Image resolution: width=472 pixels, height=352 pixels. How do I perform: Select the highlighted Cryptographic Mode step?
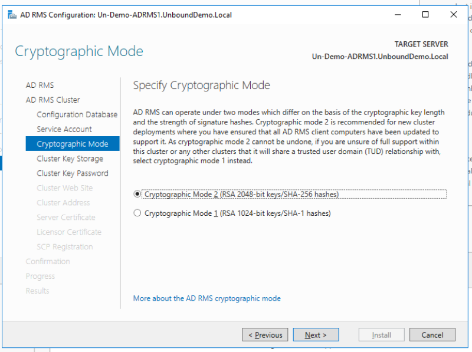click(x=73, y=143)
